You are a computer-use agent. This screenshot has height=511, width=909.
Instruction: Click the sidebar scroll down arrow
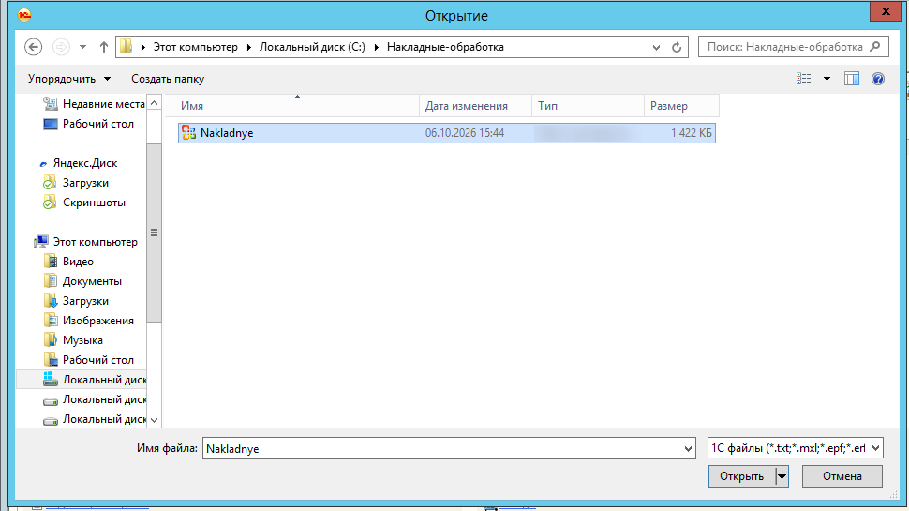pyautogui.click(x=155, y=419)
